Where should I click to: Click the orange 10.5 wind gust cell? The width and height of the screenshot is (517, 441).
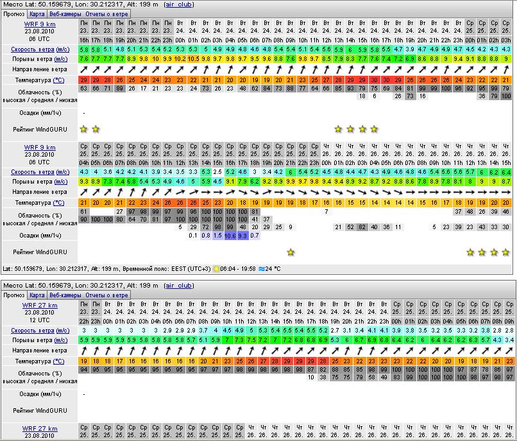pos(194,59)
